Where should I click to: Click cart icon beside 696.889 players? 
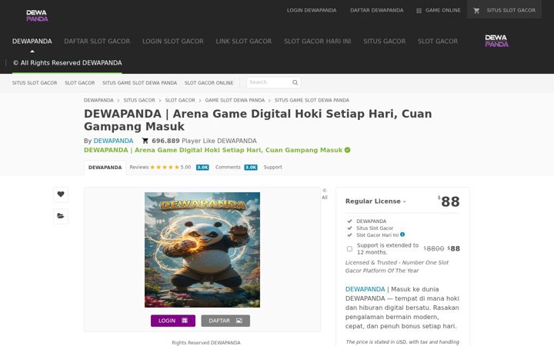145,141
